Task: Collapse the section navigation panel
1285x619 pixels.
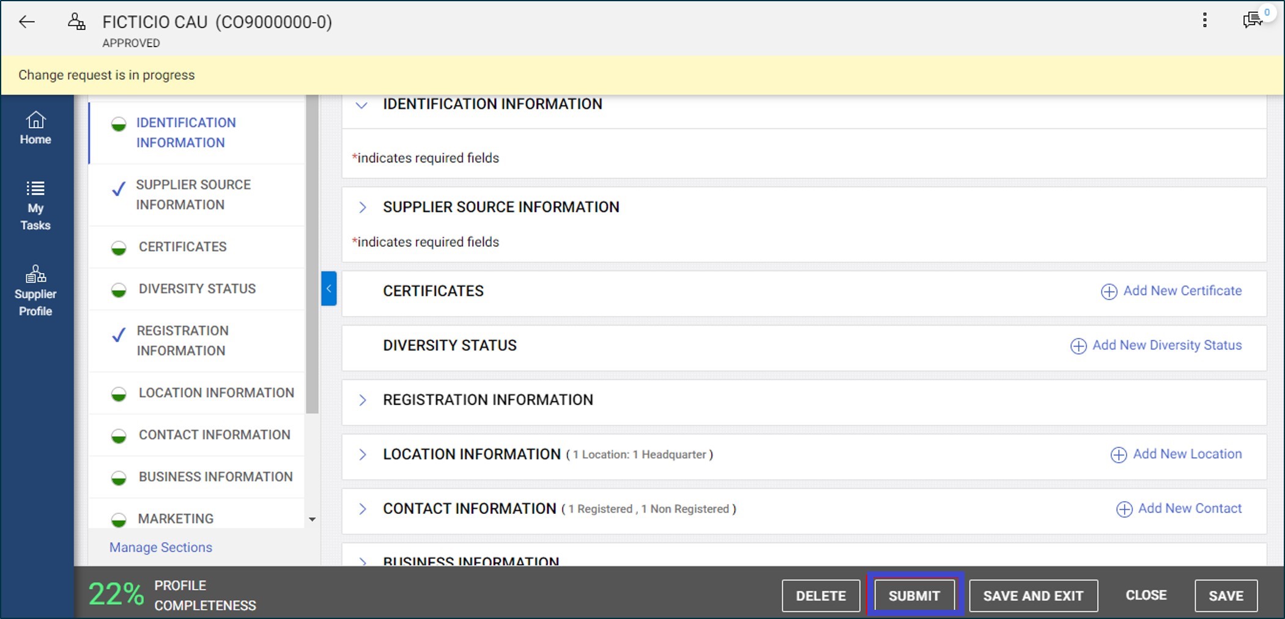Action: pos(328,288)
